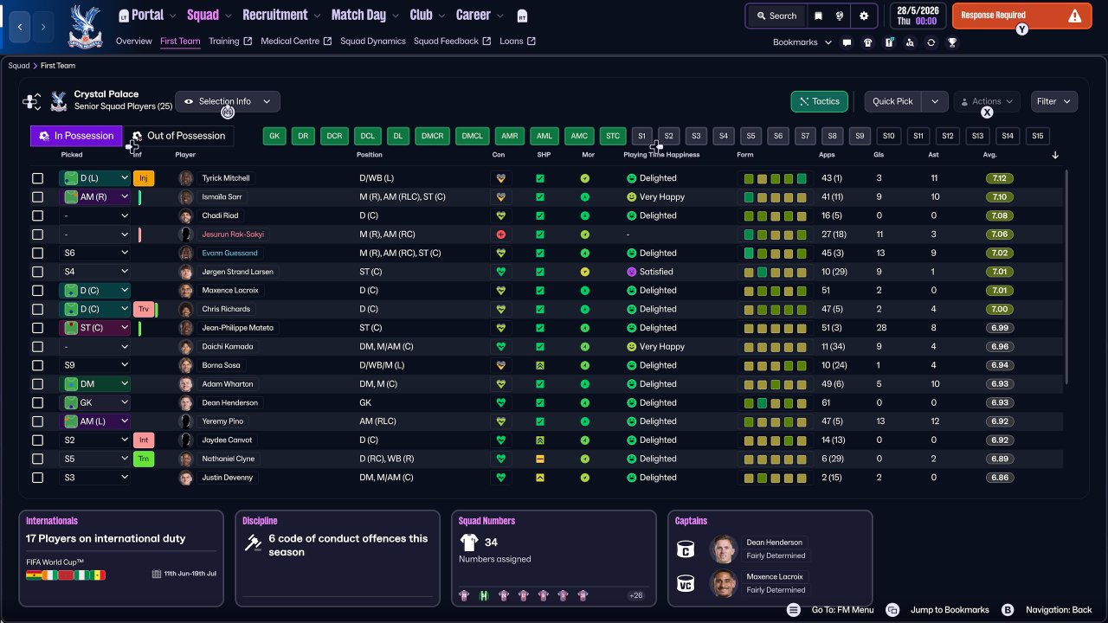Switch to Out of Possession view

click(x=179, y=136)
